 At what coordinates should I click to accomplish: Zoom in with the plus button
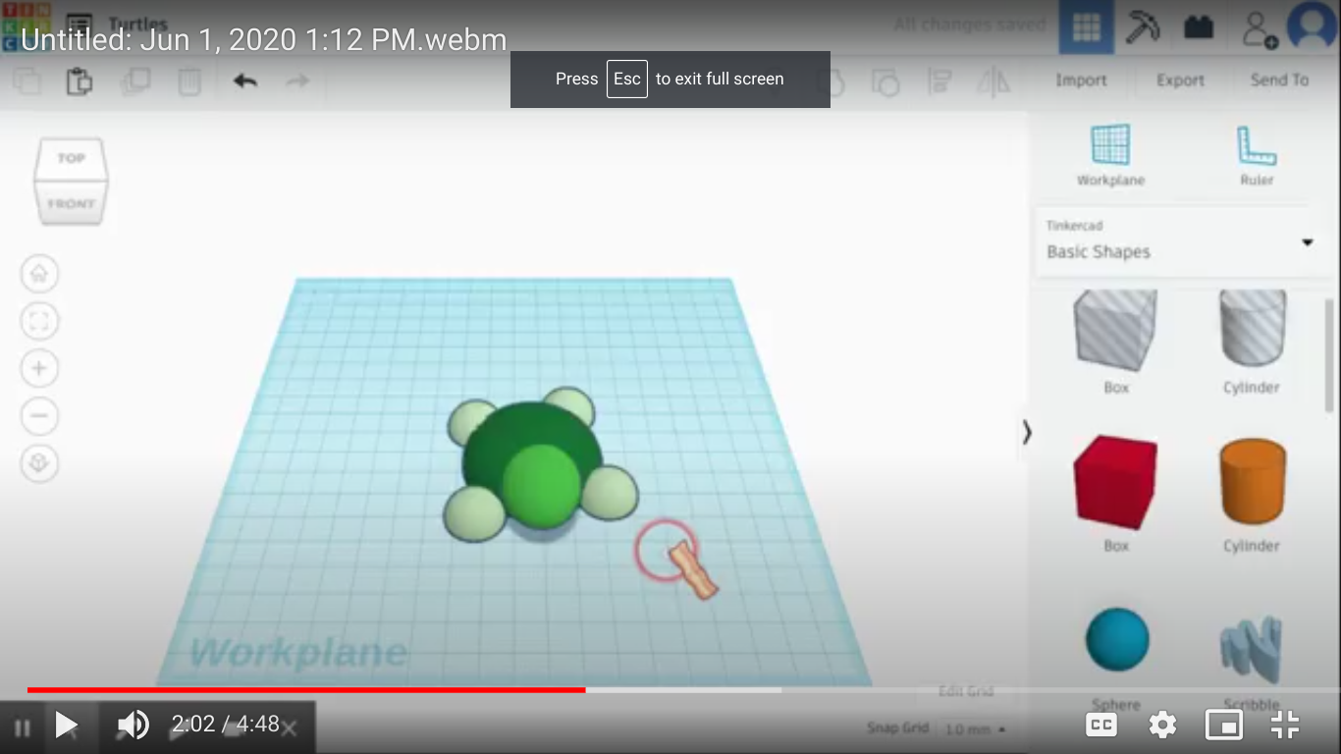pyautogui.click(x=39, y=368)
